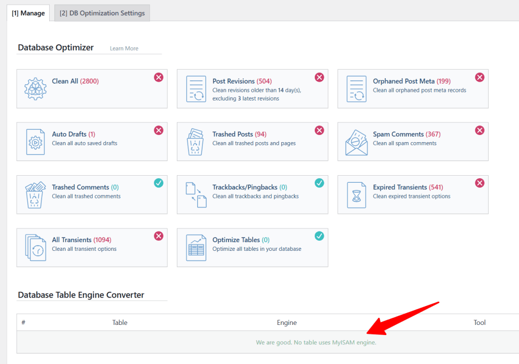Click green checkmark on Trashed Comments

click(x=159, y=183)
